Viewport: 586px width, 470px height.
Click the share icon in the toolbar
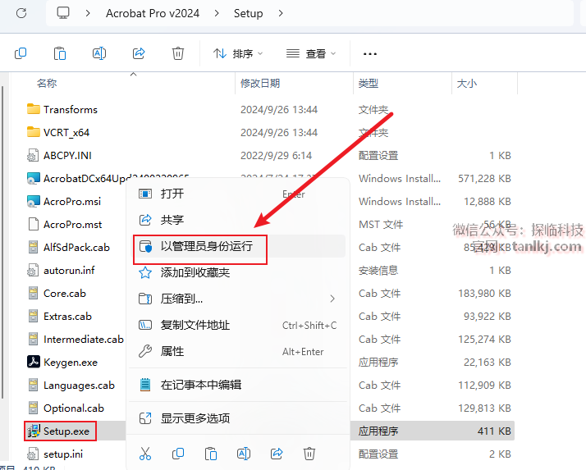click(139, 53)
